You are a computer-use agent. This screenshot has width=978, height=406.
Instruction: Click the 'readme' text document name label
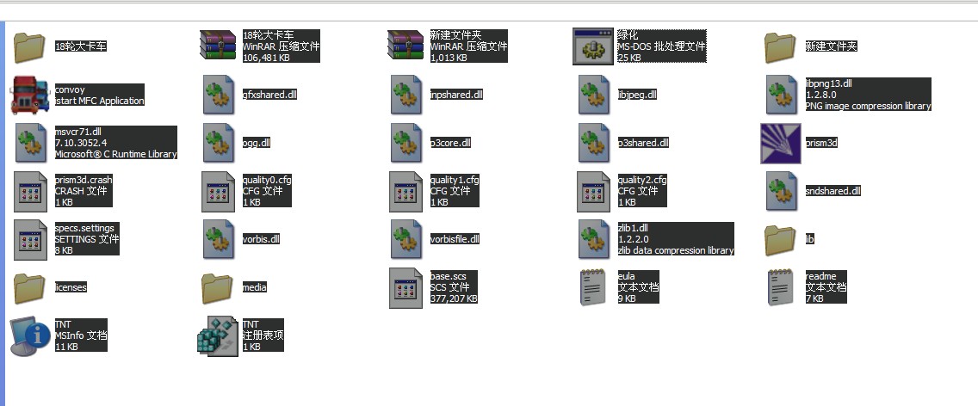click(x=820, y=275)
